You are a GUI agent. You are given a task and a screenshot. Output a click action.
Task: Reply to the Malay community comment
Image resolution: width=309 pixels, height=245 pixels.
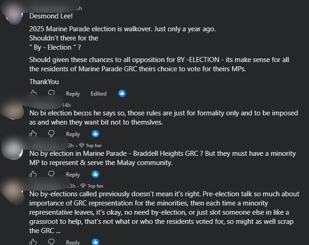click(73, 175)
